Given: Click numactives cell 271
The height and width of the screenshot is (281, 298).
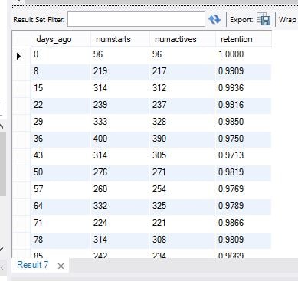Looking at the screenshot, I should [182, 172].
